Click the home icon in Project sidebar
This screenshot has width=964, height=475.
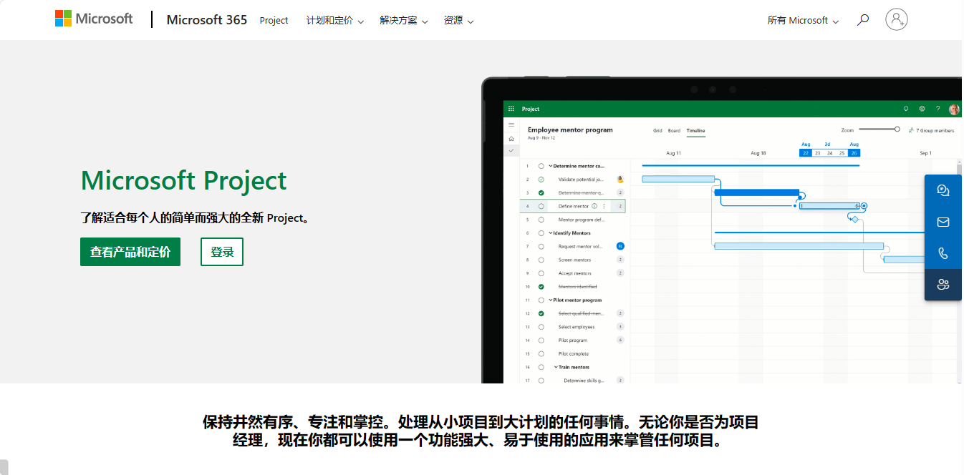click(x=511, y=138)
